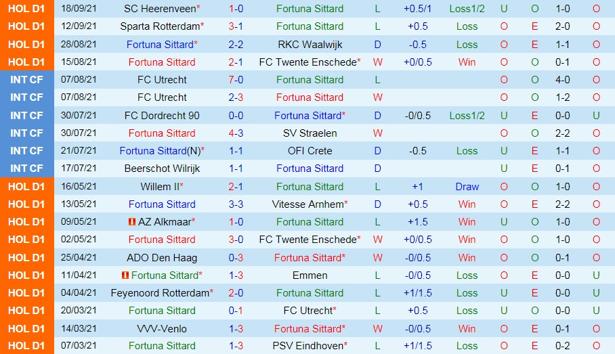Open the PSV Eindhoven team link
This screenshot has width=615, height=354.
(307, 347)
